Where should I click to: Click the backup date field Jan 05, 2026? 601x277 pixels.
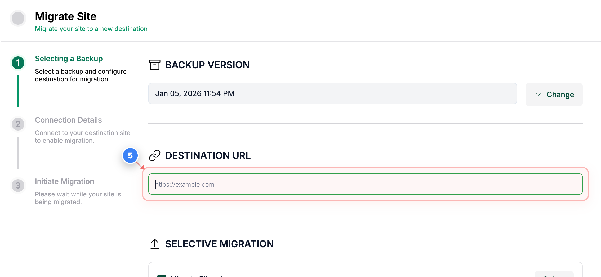point(333,93)
